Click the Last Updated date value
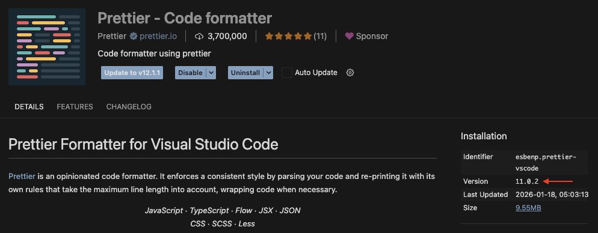 552,195
